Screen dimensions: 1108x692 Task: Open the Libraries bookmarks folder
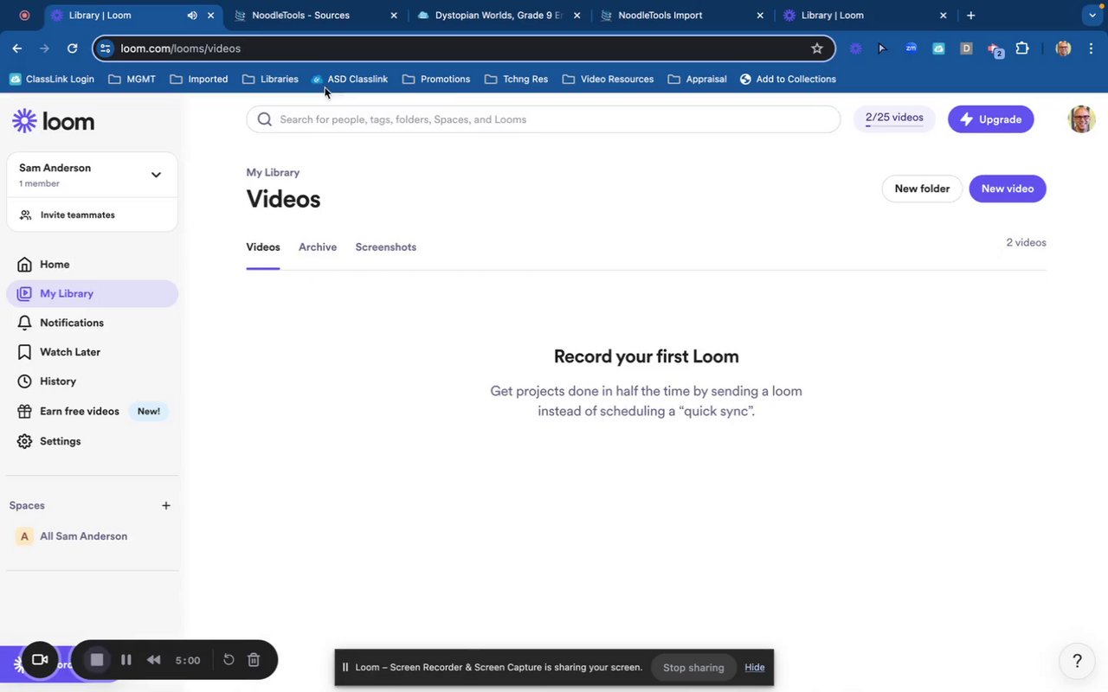tap(270, 79)
